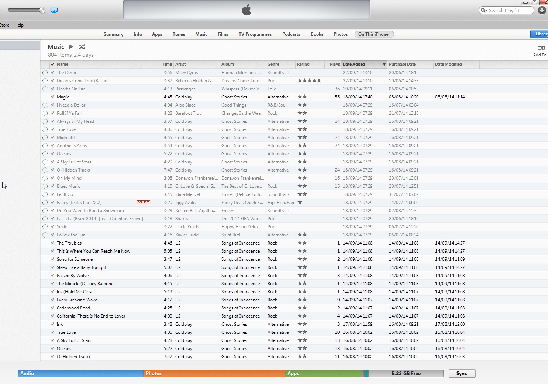Sort by the Plays column header
This screenshot has height=384, width=548.
333,64
